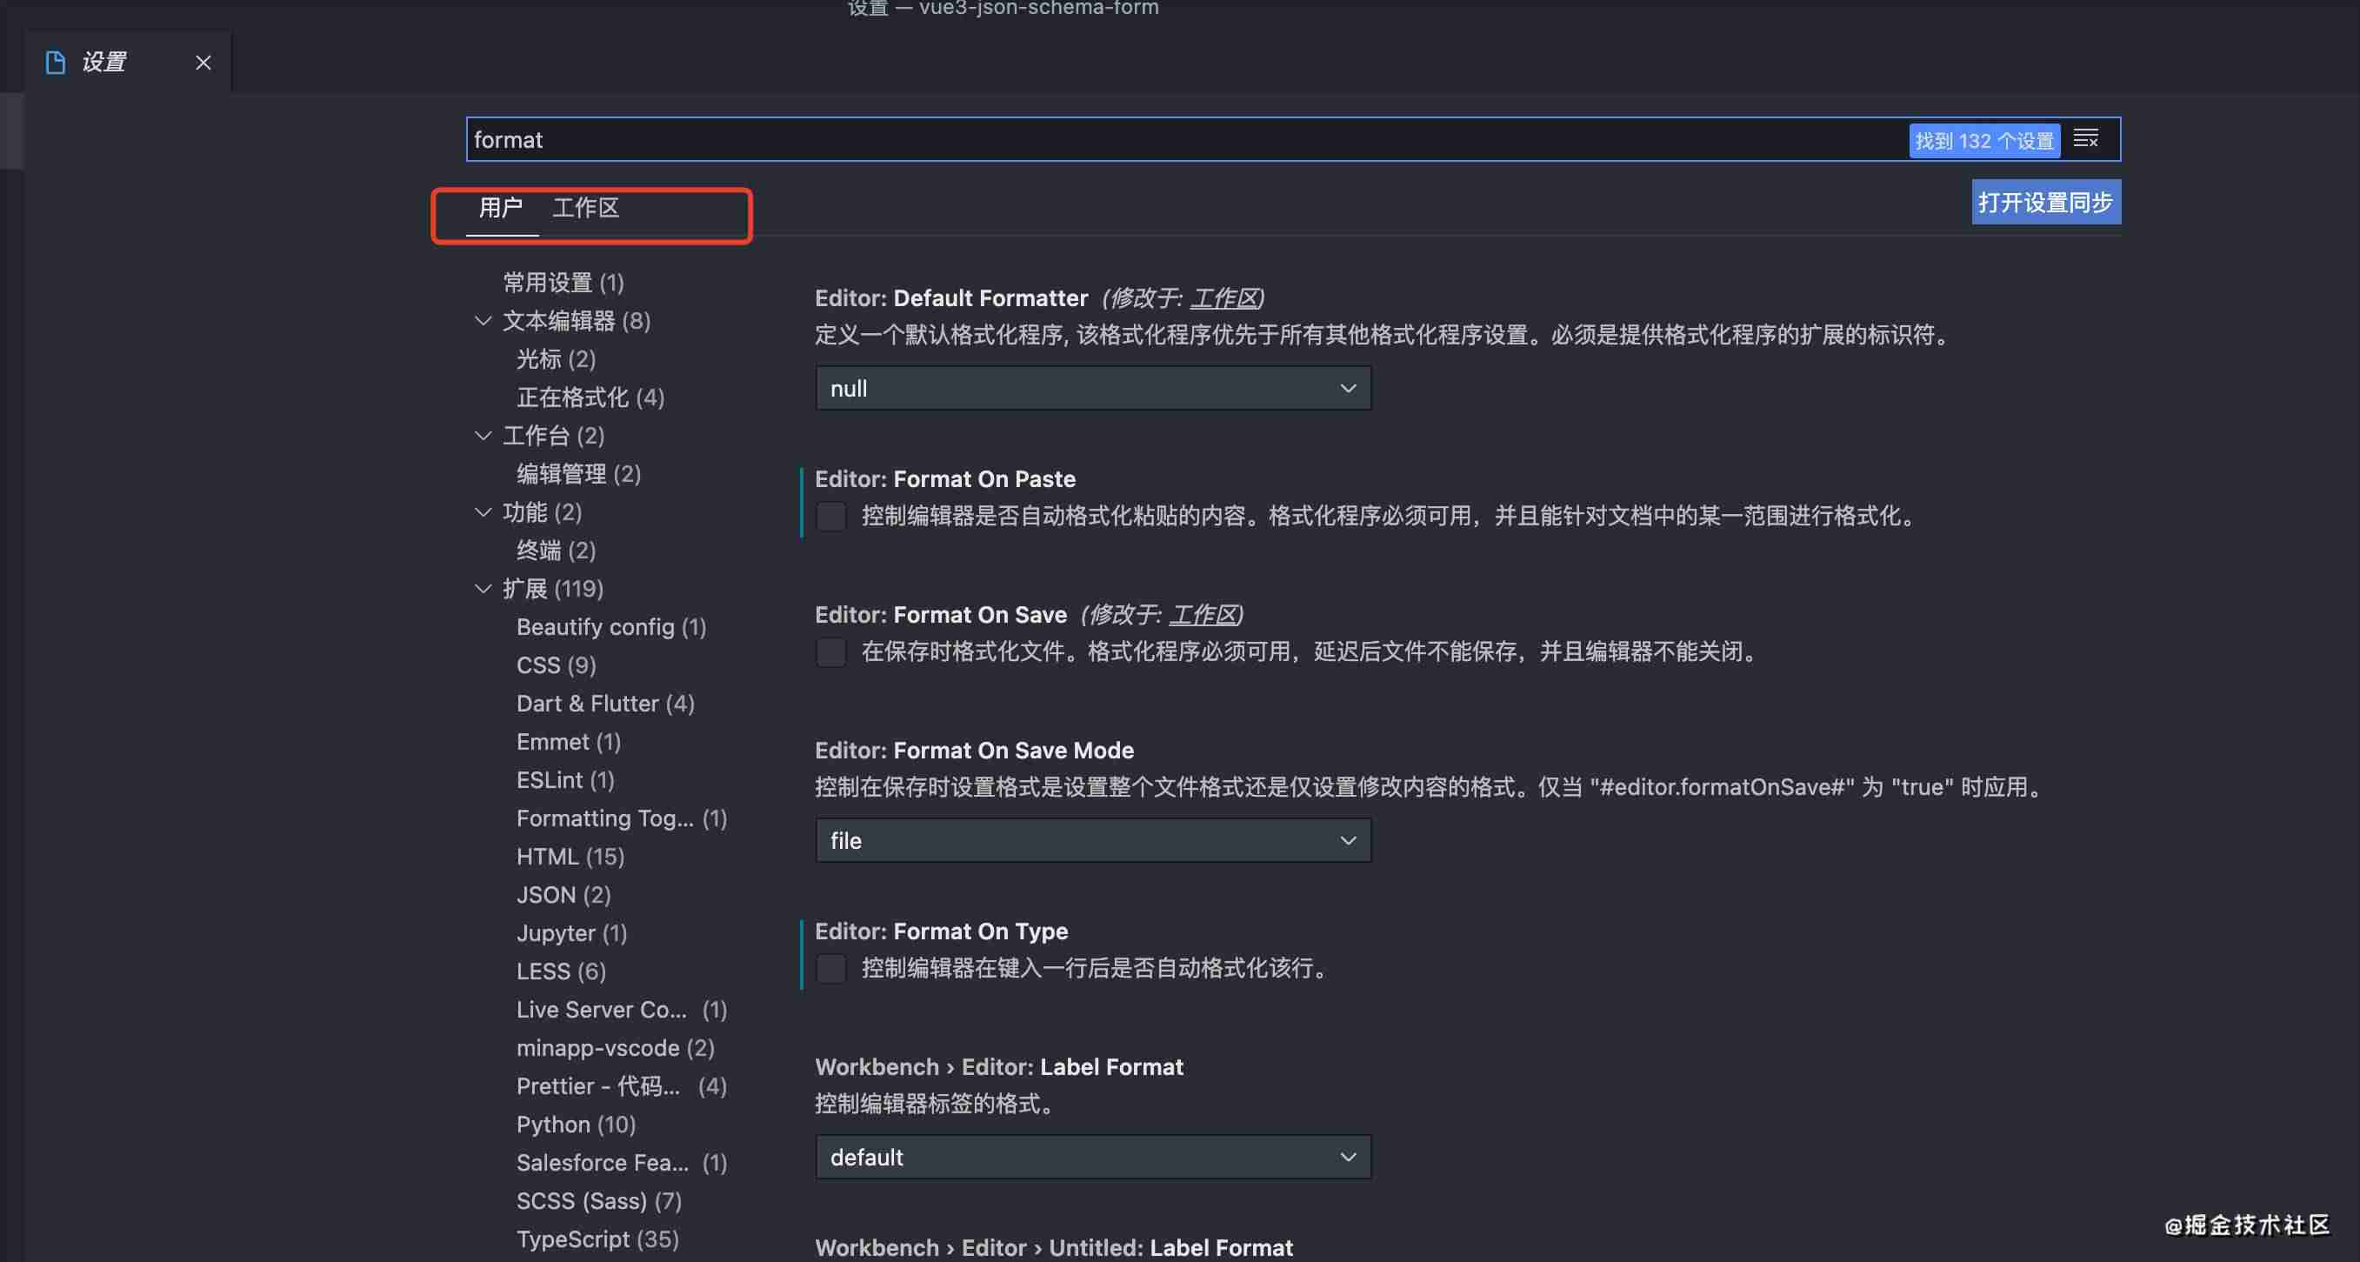This screenshot has height=1262, width=2360.
Task: Toggle the Format On Type checkbox
Action: 831,968
